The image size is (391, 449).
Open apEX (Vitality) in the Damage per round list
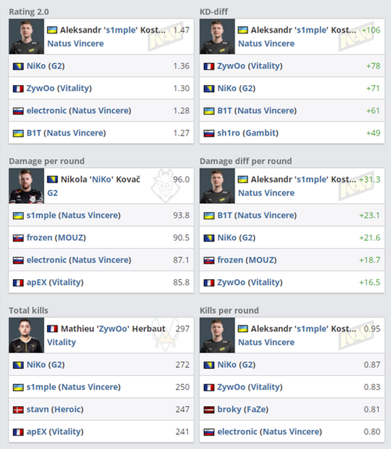55,282
